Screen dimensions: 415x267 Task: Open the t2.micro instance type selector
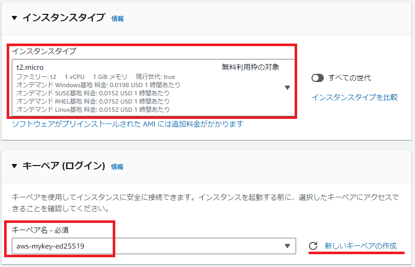149,88
